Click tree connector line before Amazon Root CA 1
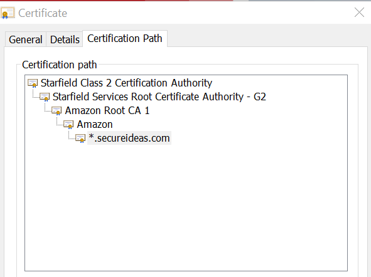 click(x=48, y=108)
